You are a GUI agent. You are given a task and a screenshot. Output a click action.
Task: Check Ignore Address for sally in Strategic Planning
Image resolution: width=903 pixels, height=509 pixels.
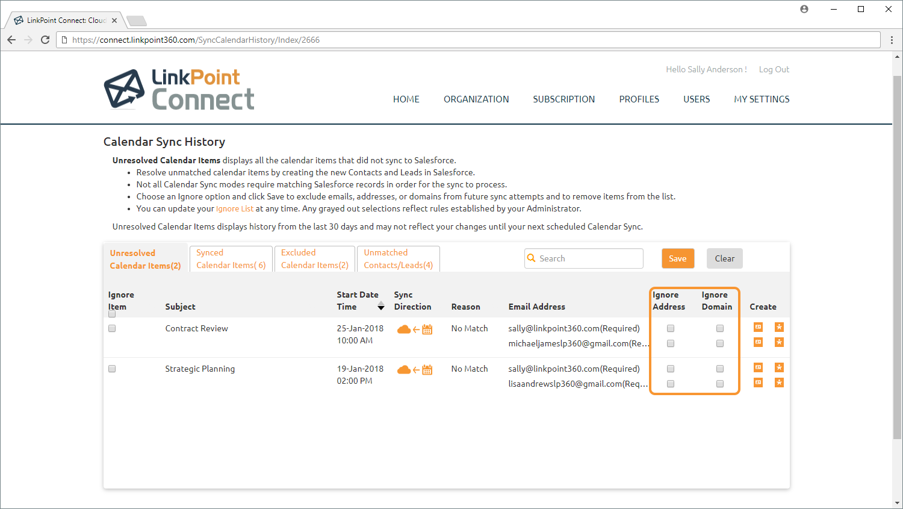pos(671,369)
